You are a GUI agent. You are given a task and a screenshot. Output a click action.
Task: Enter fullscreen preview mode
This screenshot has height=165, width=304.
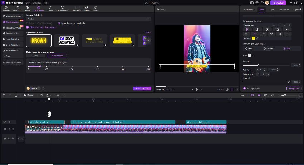pos(237,89)
